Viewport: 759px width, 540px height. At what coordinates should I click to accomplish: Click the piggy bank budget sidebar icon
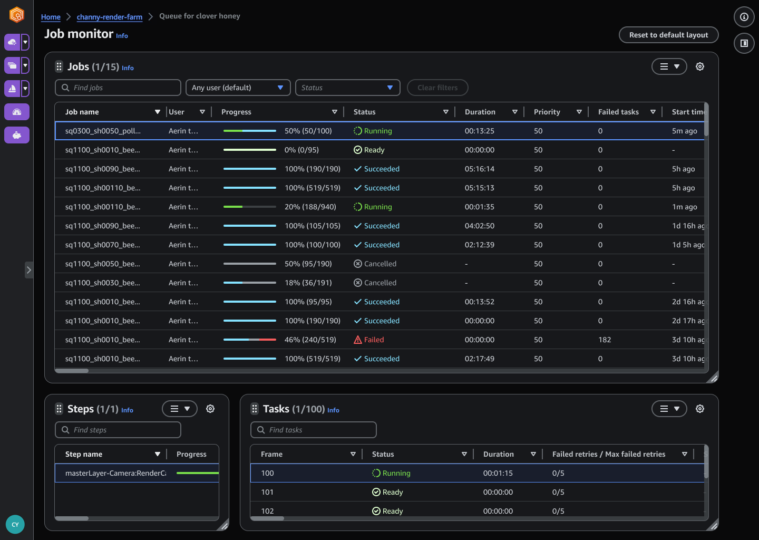coord(17,135)
